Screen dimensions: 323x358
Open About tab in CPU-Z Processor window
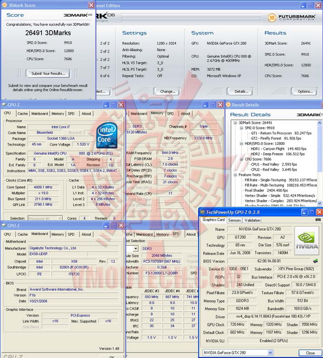pyautogui.click(x=86, y=113)
